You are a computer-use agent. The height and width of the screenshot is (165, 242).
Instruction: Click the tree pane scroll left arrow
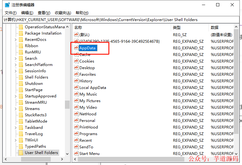pos(6,159)
